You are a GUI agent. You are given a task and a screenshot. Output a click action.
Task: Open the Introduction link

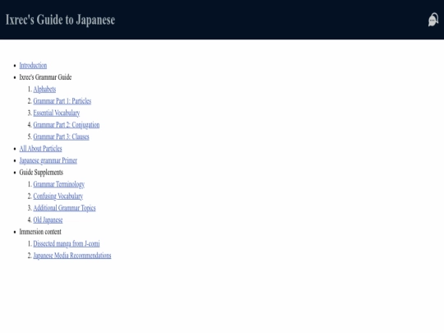pos(33,66)
